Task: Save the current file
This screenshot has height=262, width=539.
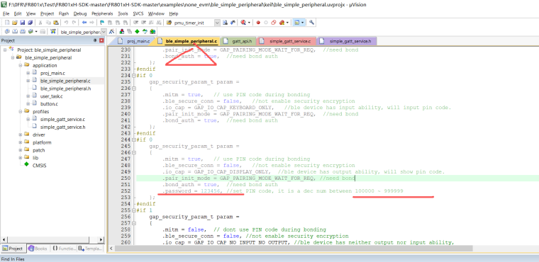Action: pos(23,23)
